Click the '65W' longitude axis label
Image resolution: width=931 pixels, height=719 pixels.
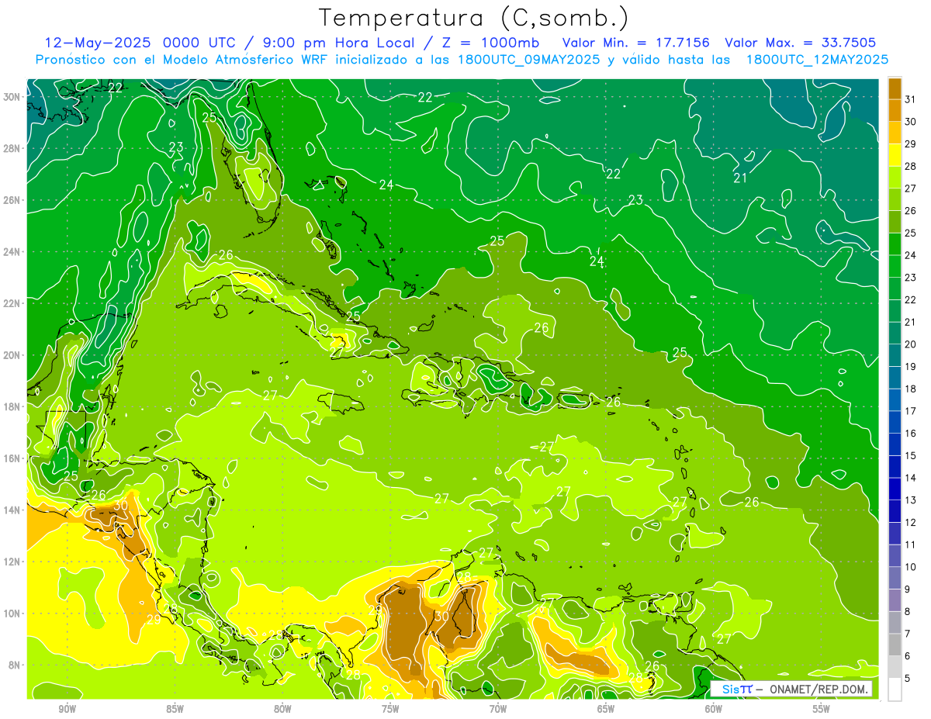click(606, 708)
